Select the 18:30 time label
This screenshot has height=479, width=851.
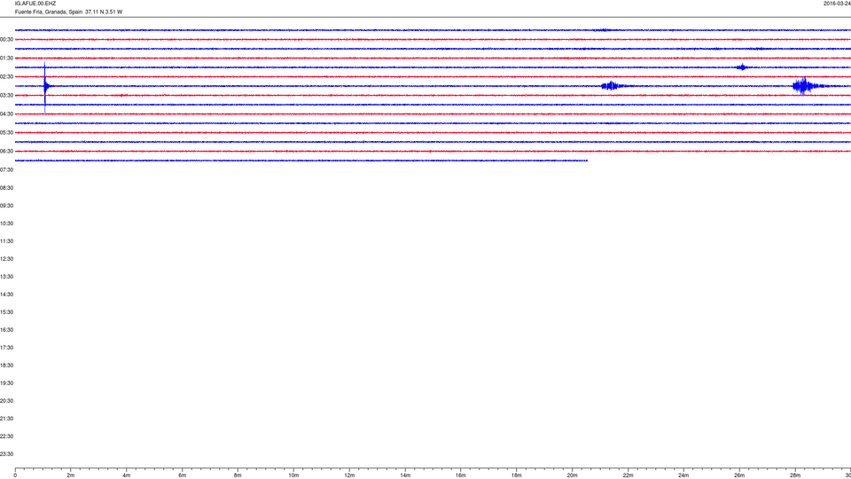click(6, 365)
